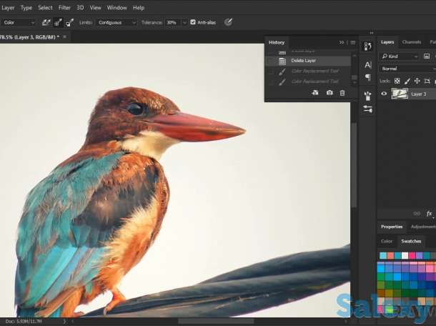Hide Layer 3 with eye icon
This screenshot has width=436, height=326.
384,94
